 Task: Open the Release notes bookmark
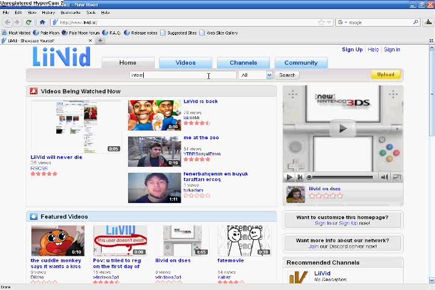(x=141, y=33)
